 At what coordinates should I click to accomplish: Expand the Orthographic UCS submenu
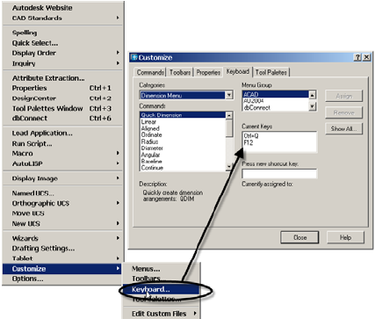62,203
